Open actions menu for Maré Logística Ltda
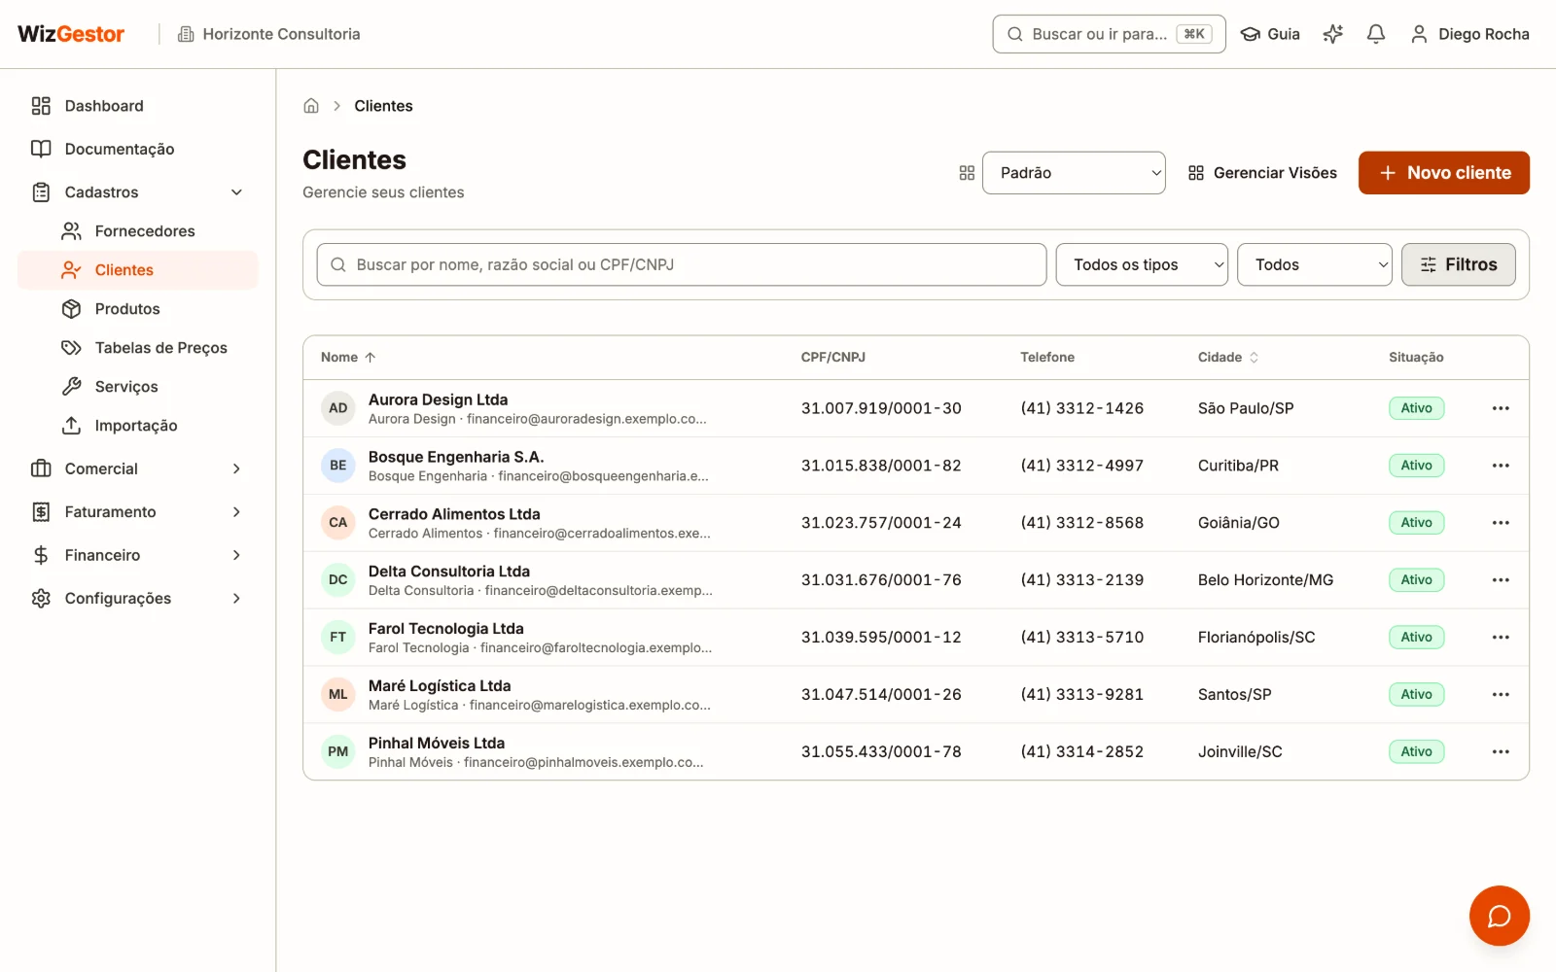Image resolution: width=1556 pixels, height=972 pixels. [x=1501, y=695]
